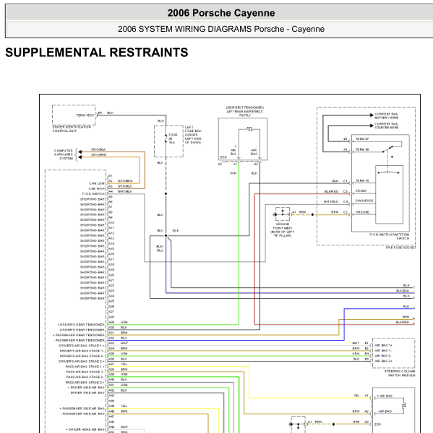
Task: Click 'GROUND' terminal label at pin C2
Action: click(362, 212)
